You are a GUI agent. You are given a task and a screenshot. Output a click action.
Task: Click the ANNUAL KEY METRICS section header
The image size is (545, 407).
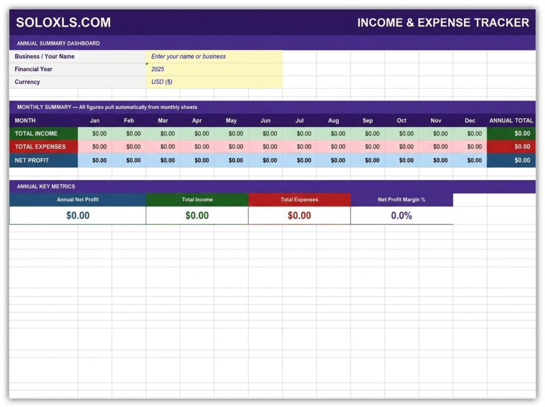pos(272,186)
